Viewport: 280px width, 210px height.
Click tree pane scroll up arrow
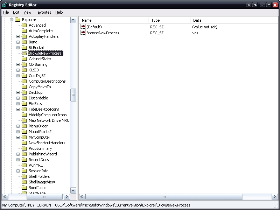pyautogui.click(x=73, y=20)
